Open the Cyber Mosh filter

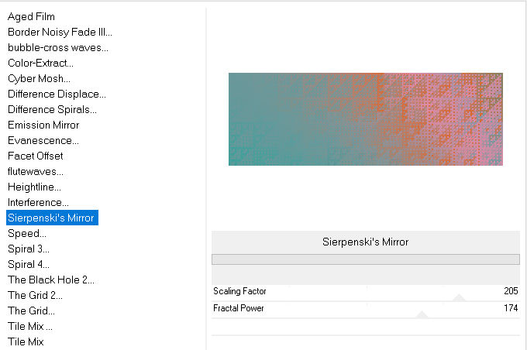[x=39, y=78]
